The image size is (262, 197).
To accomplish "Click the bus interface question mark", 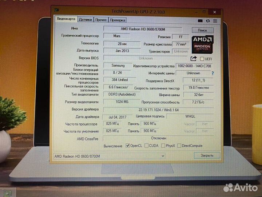I will pyautogui.click(x=213, y=73).
